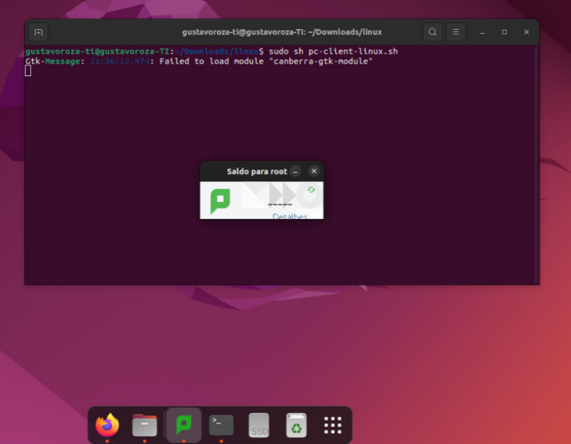The height and width of the screenshot is (444, 571).
Task: Open terminal search
Action: pyautogui.click(x=432, y=32)
